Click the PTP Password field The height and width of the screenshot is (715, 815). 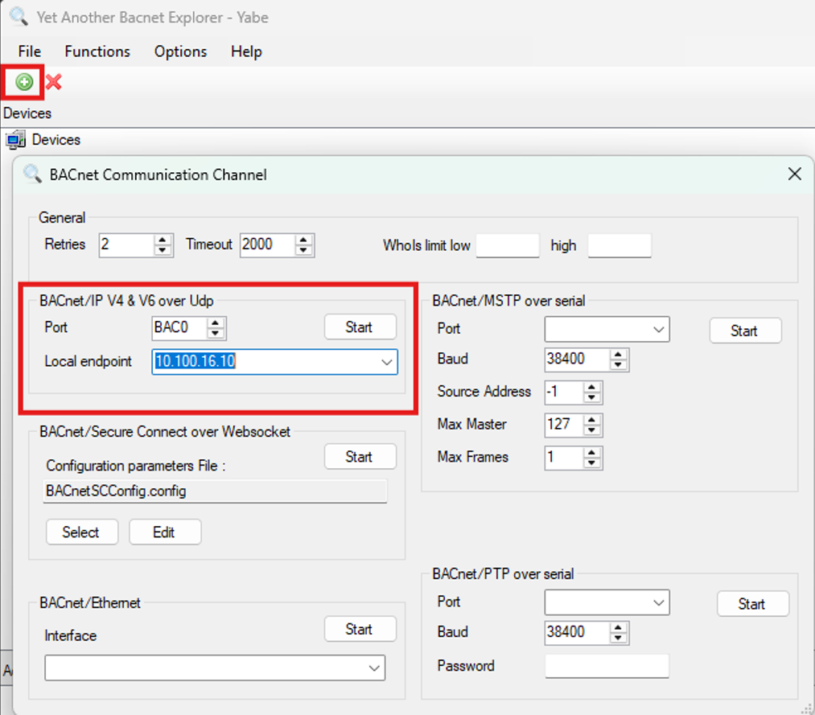[x=607, y=666]
